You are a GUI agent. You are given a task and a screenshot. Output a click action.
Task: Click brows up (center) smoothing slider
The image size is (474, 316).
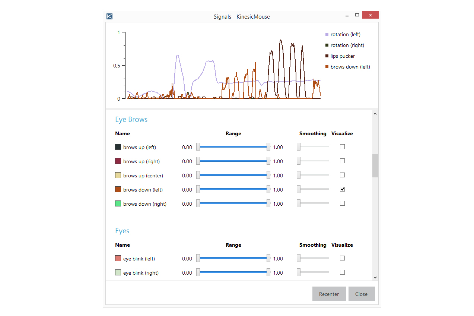[x=313, y=175]
